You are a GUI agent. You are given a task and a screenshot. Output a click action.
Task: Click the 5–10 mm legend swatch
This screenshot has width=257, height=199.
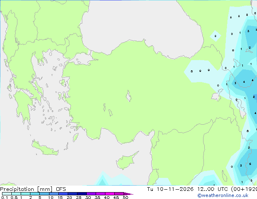pos(44,194)
